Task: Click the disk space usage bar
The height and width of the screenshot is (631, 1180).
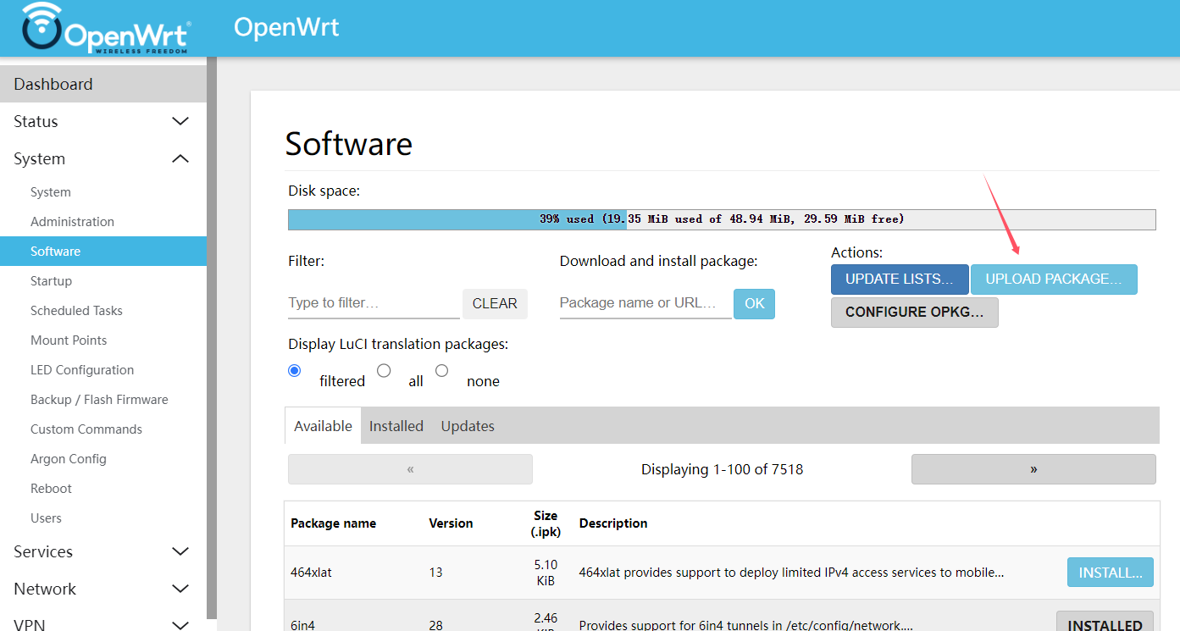Action: click(x=722, y=219)
